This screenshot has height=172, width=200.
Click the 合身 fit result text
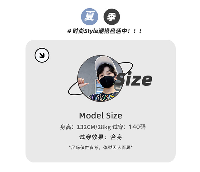pyautogui.click(x=116, y=137)
